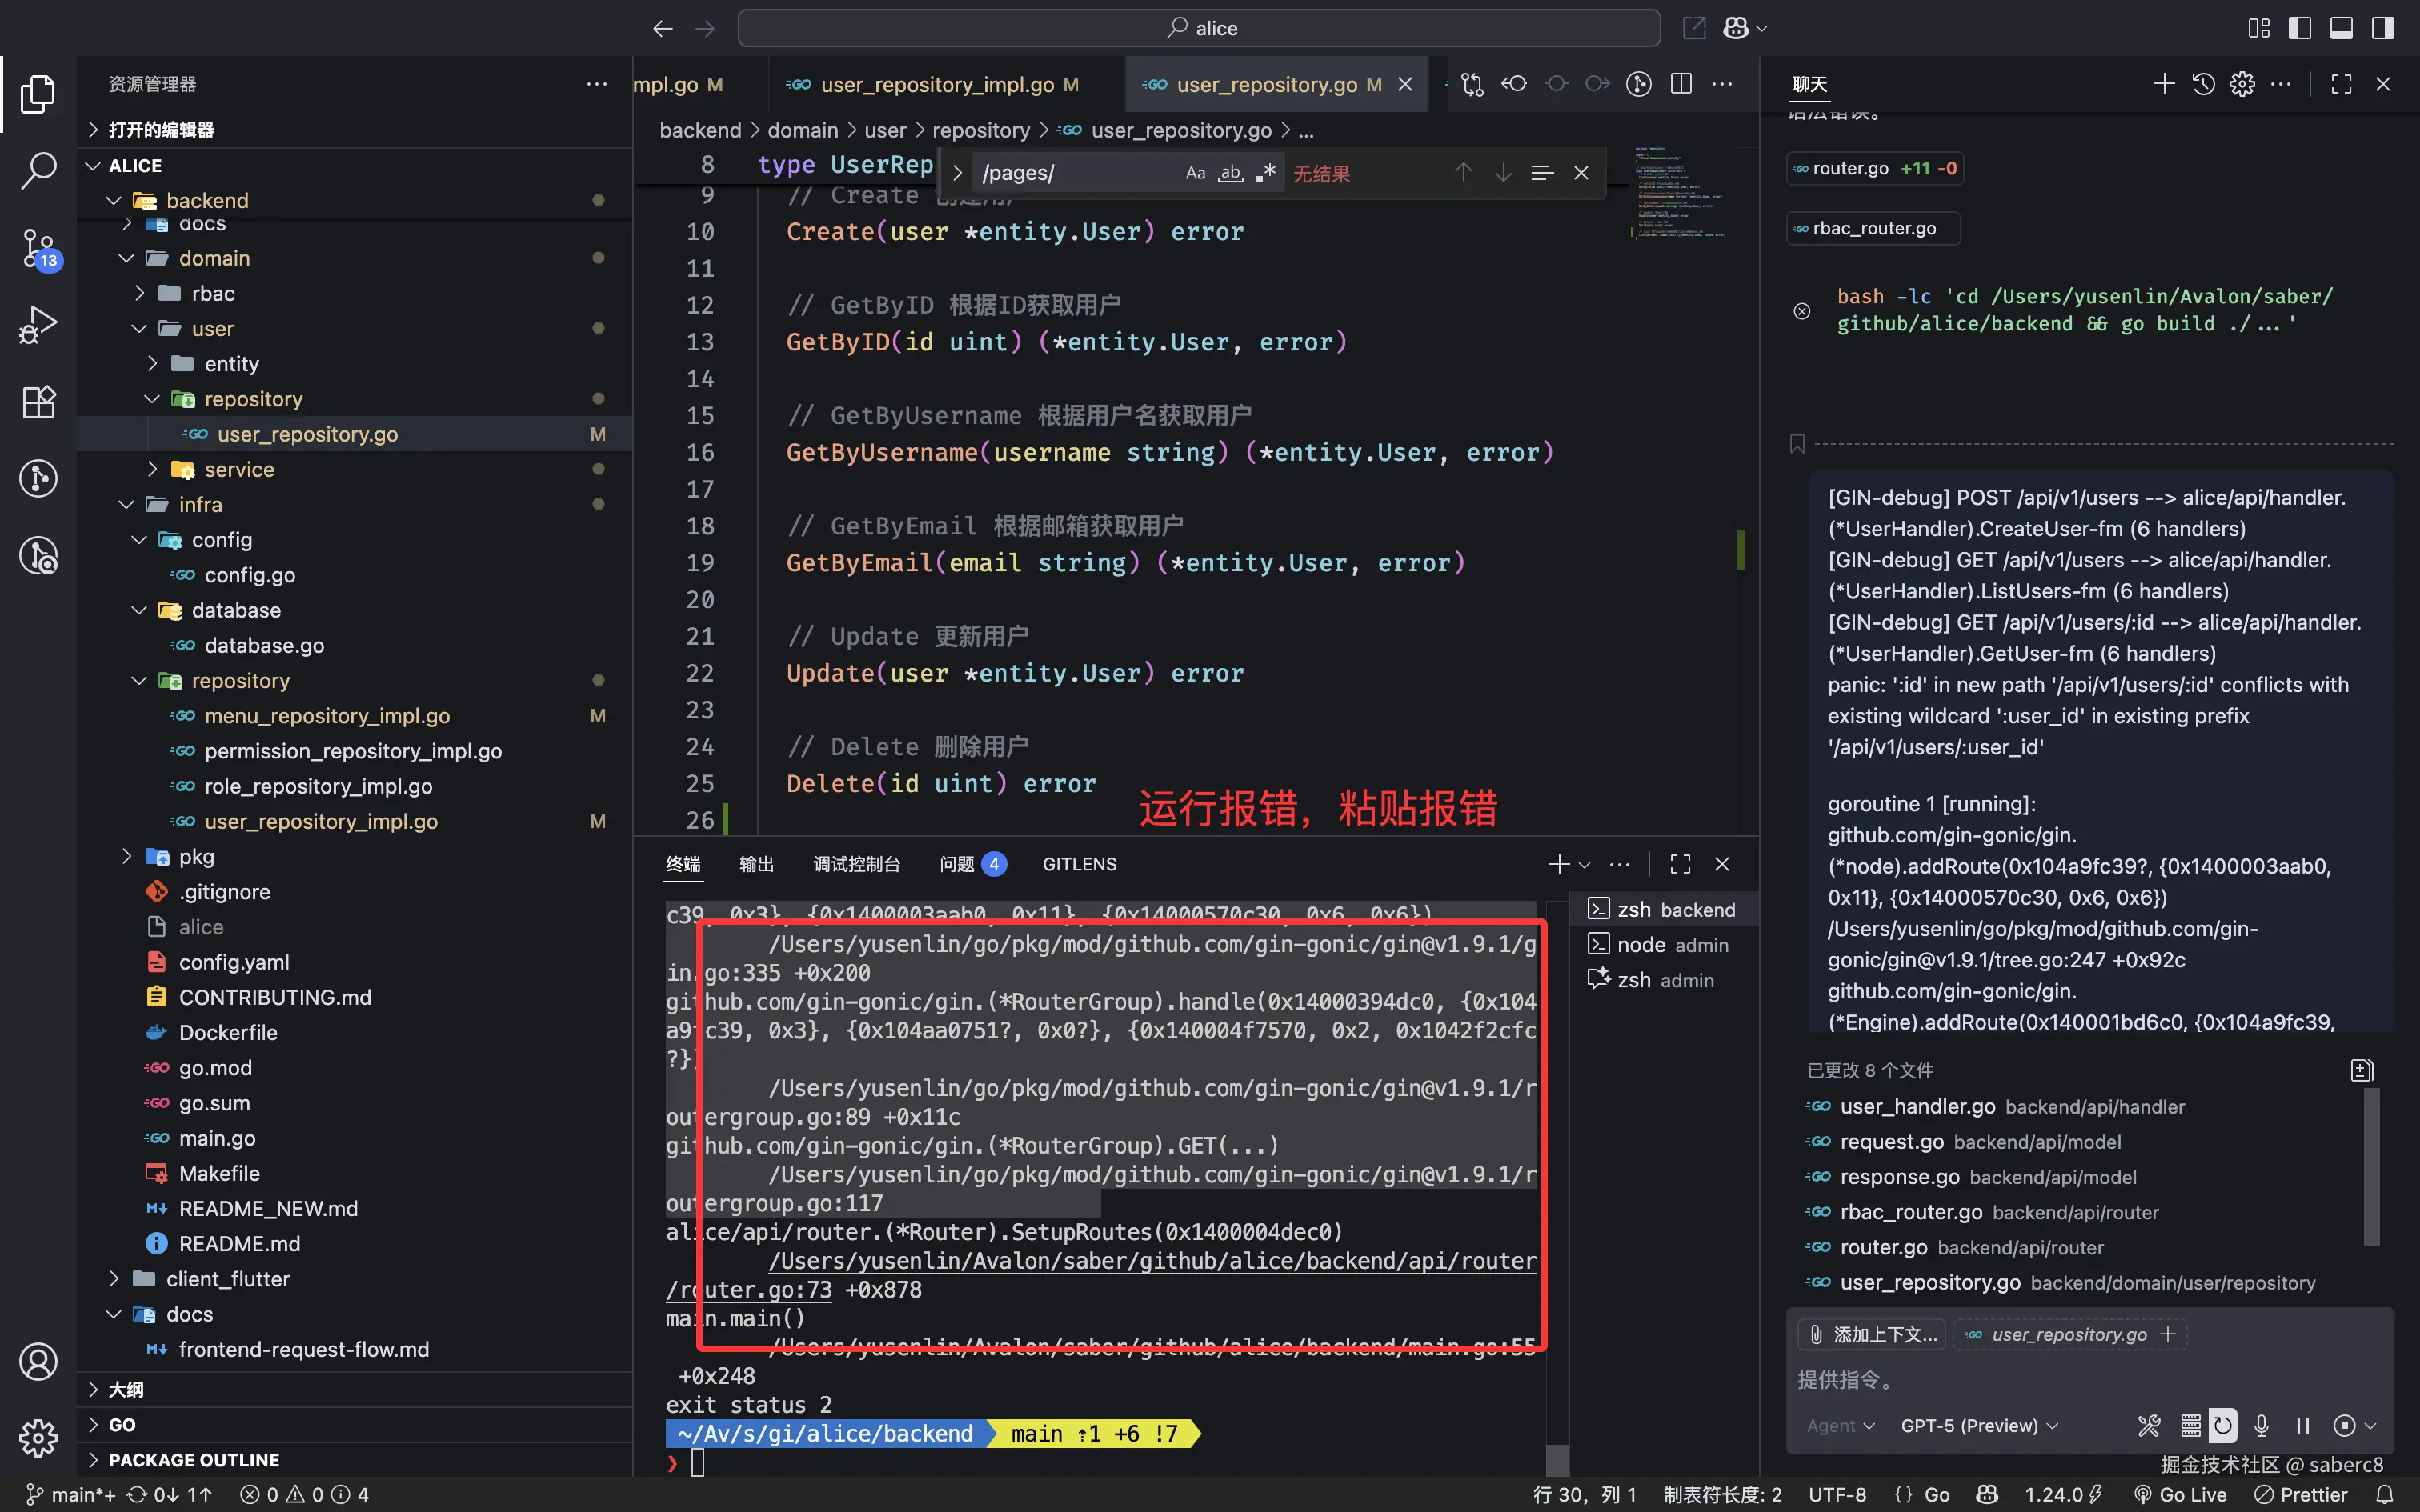Viewport: 2420px width, 1512px height.
Task: Open the chat history icon in the chat panel
Action: 2203,84
